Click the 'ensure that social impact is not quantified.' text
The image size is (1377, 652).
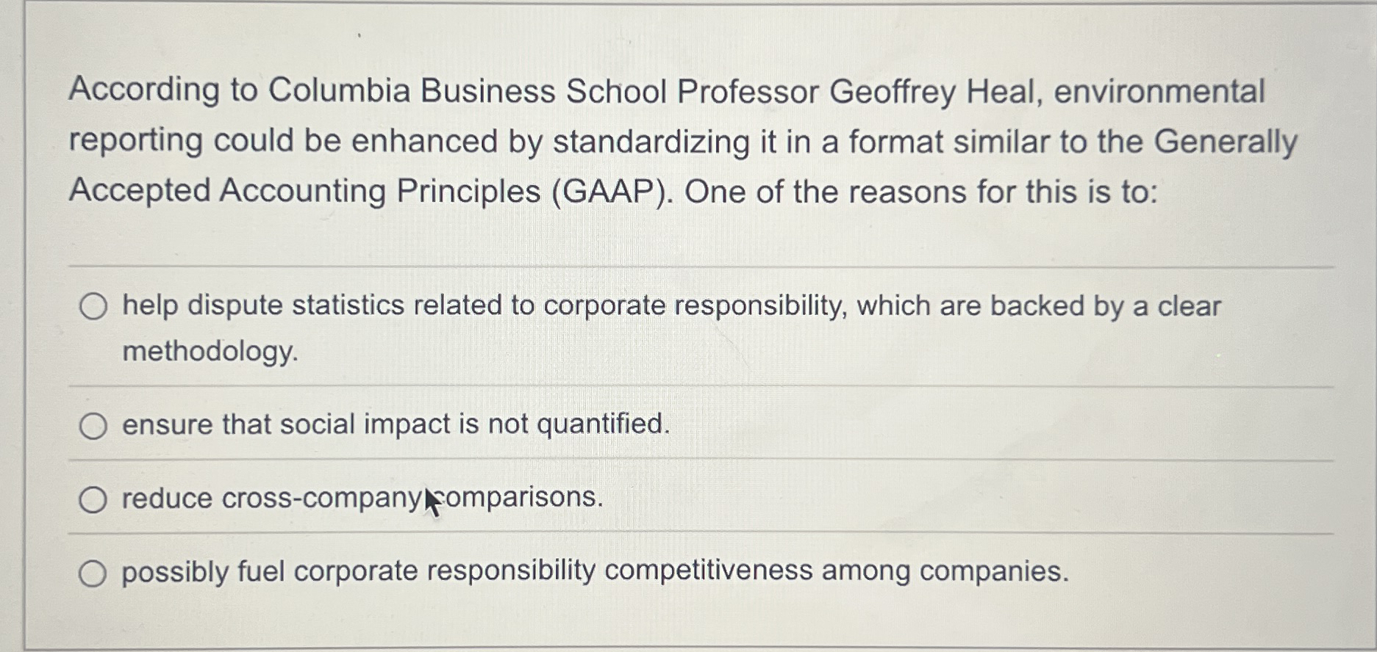(x=396, y=424)
